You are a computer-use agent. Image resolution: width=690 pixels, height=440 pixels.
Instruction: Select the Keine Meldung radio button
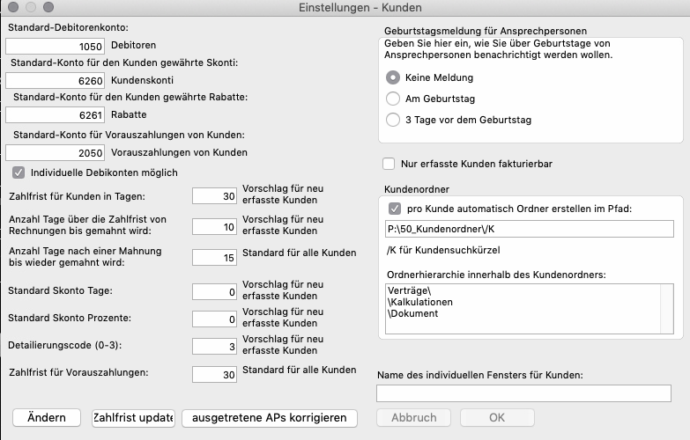point(393,77)
